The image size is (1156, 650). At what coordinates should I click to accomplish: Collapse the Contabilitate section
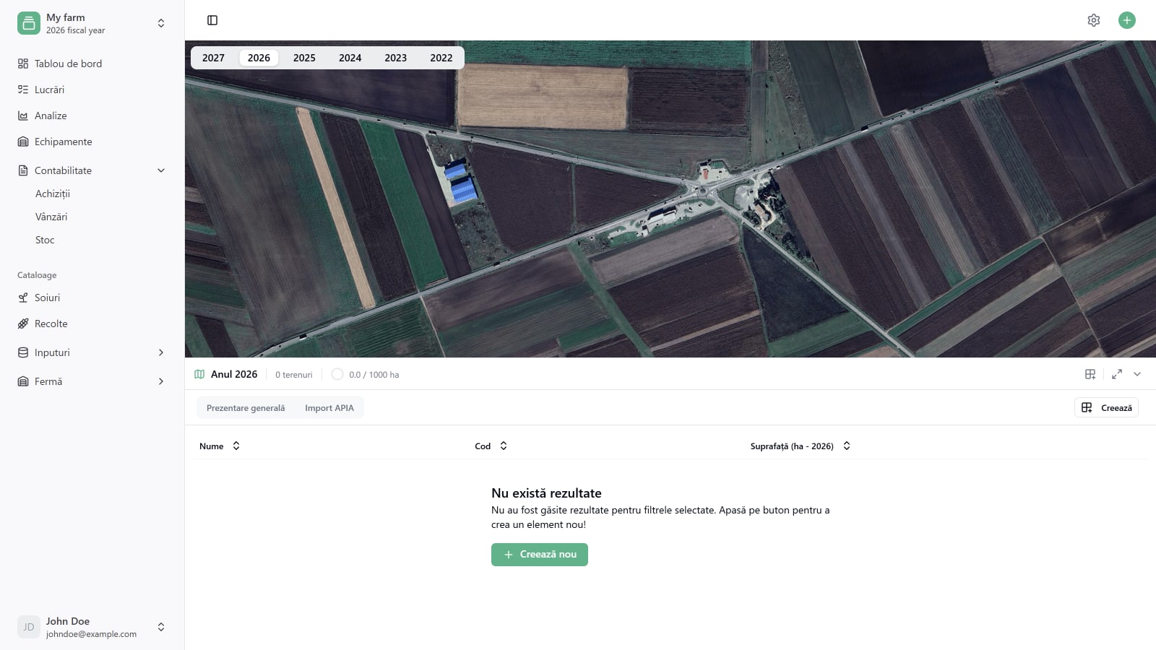click(x=161, y=170)
